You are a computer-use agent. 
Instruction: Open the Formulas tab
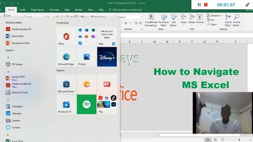(54, 9)
